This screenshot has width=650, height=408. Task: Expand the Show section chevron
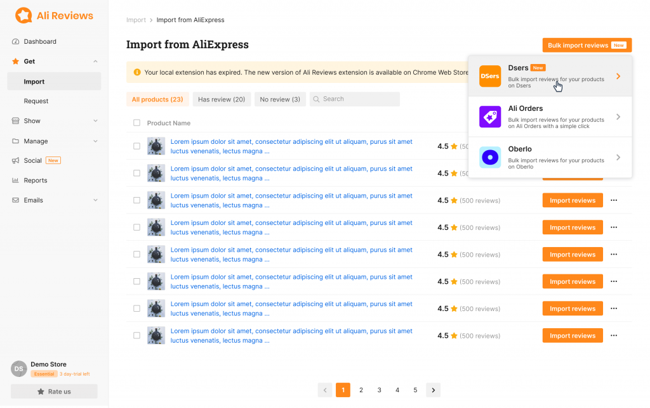click(x=95, y=121)
